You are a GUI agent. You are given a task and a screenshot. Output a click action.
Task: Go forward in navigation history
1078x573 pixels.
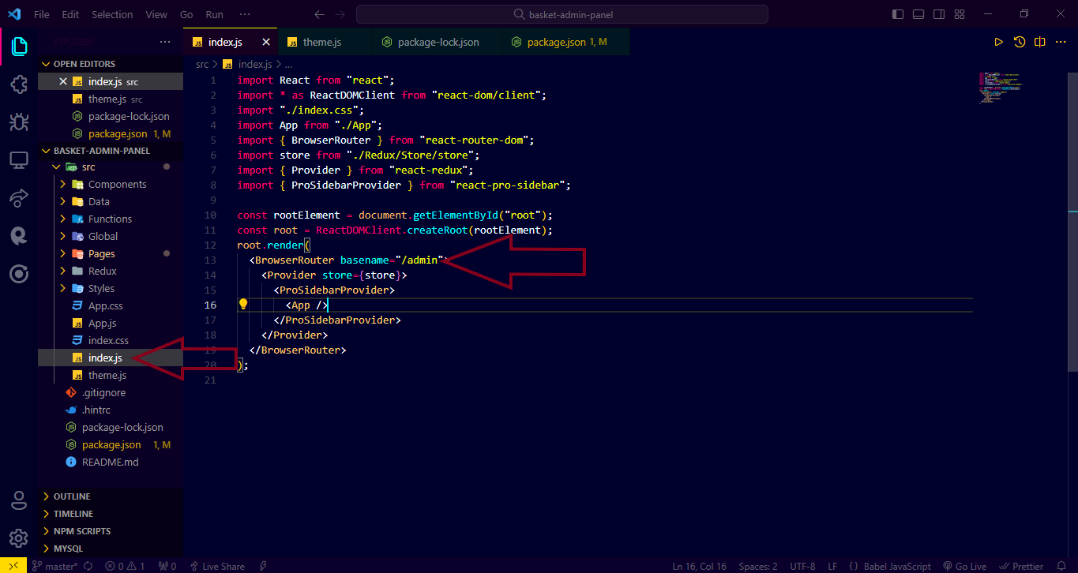click(340, 14)
